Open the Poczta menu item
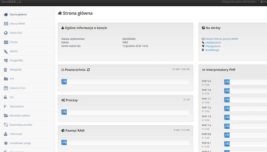267x152 pixels. [x=27, y=42]
